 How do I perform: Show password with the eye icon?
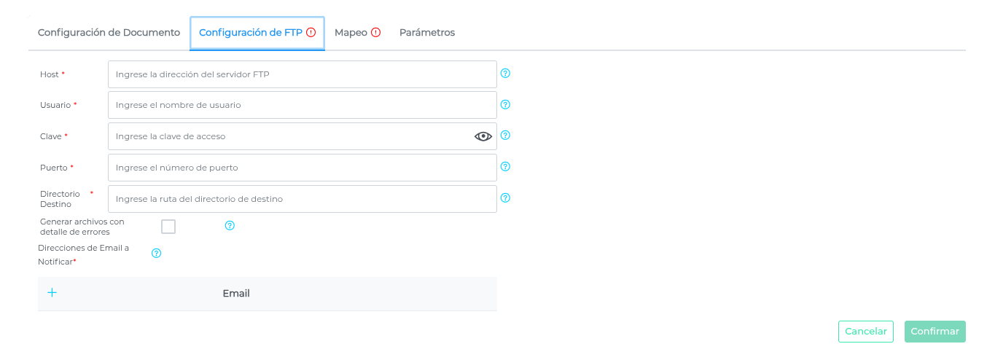[483, 136]
